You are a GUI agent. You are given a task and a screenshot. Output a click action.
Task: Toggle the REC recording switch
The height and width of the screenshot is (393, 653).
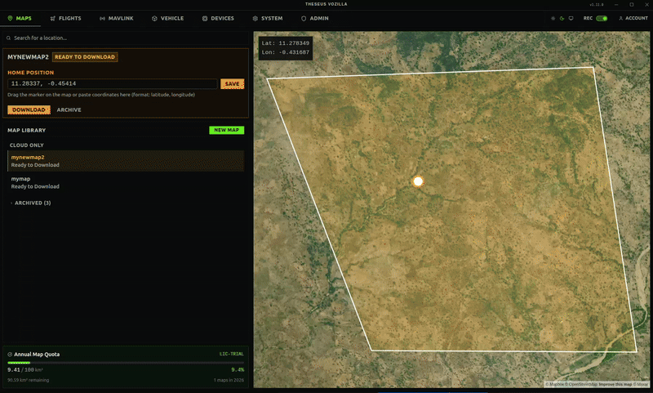click(601, 18)
